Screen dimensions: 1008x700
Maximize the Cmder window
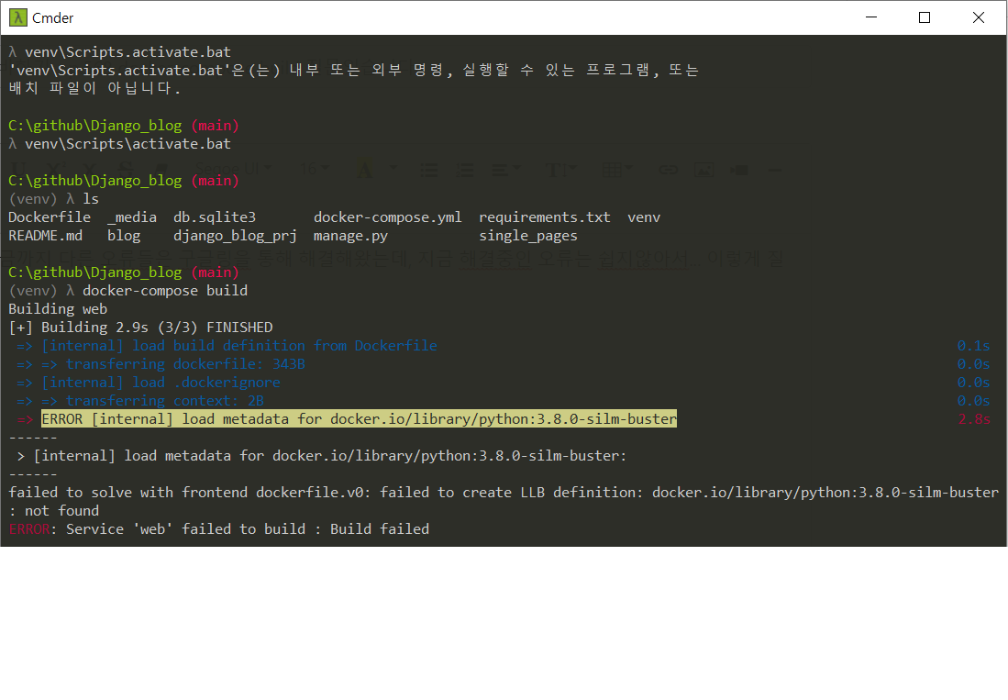click(925, 17)
